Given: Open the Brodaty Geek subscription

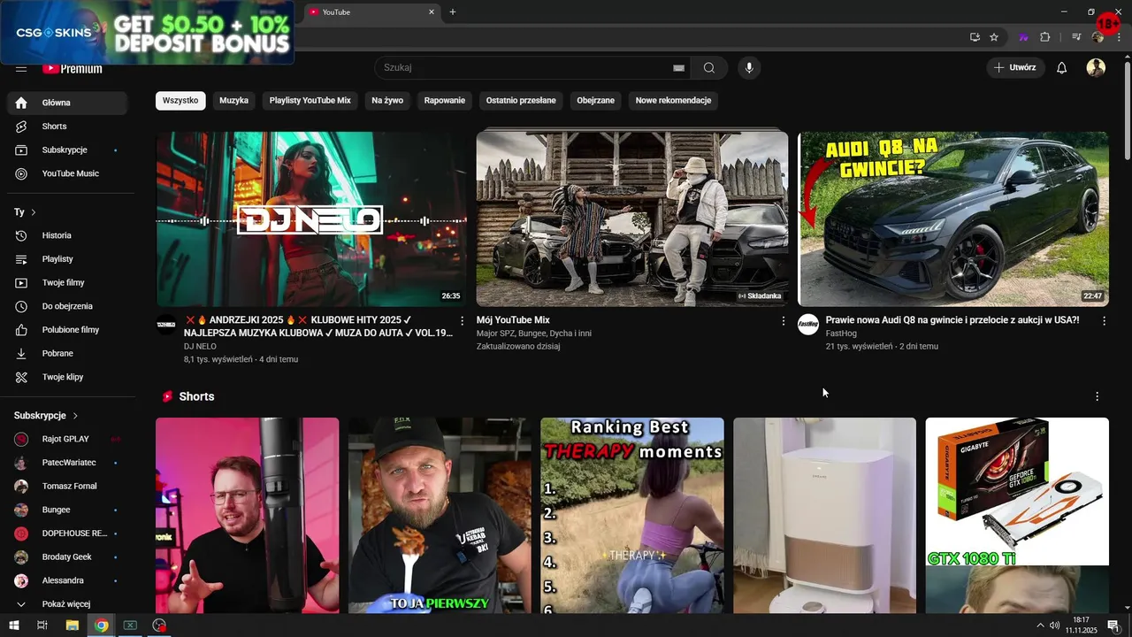Looking at the screenshot, I should (x=67, y=557).
